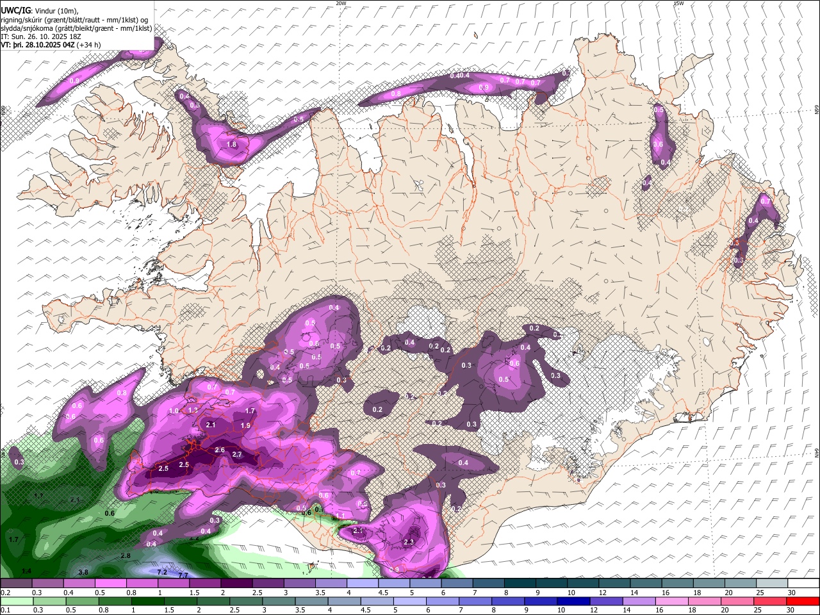820x615 pixels.
Task: Click the white snow legend swatch at 30
Action: [803, 584]
